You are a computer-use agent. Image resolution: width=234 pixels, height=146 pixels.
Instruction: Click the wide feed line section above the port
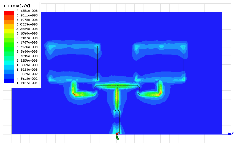point(117,122)
